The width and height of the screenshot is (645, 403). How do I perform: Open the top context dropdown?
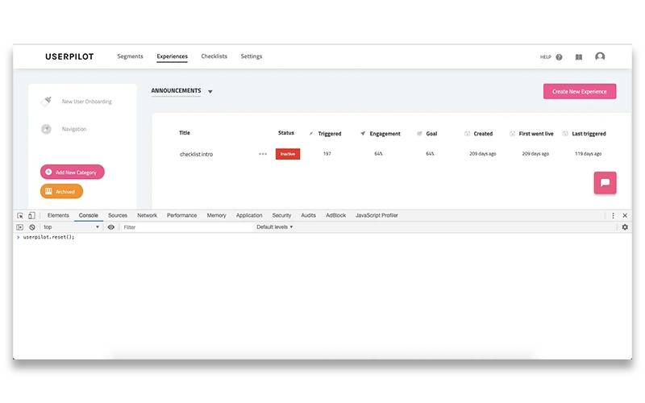tap(72, 227)
